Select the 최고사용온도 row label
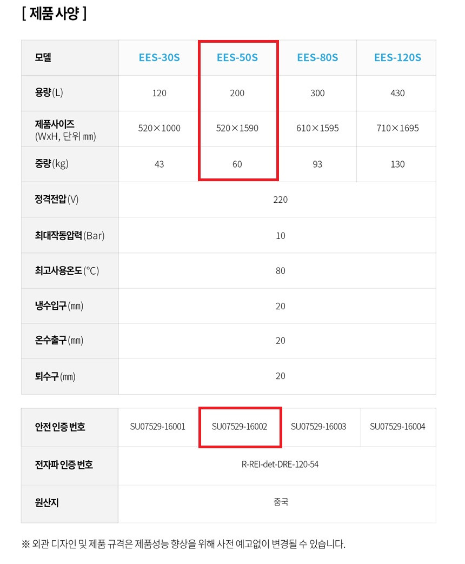 pos(67,270)
